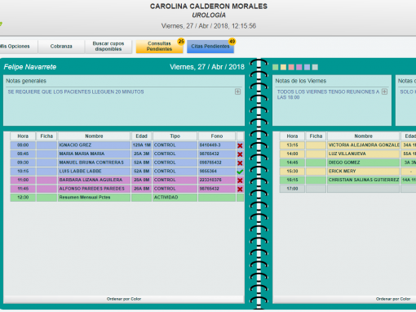This screenshot has height=312, width=416.
Task: Click Buscar cupos disponibles
Action: point(108,47)
